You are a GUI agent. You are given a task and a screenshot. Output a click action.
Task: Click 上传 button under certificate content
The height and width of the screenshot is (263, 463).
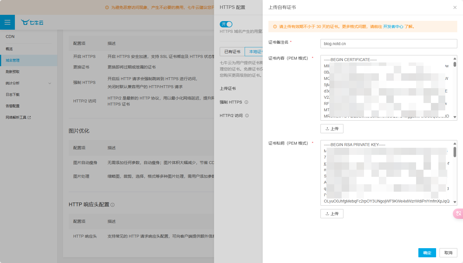332,129
